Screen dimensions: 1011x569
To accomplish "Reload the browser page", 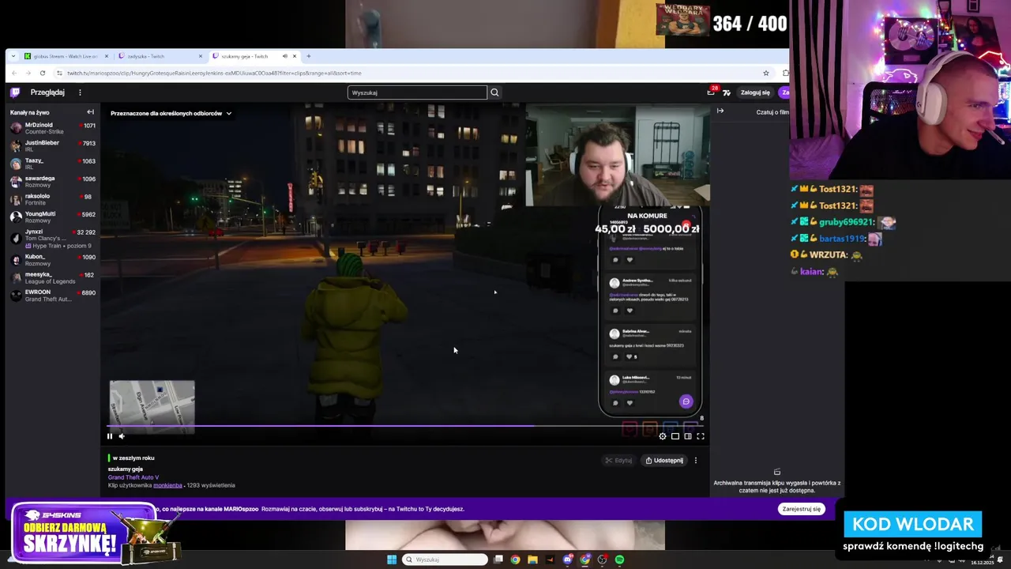I will tap(43, 73).
